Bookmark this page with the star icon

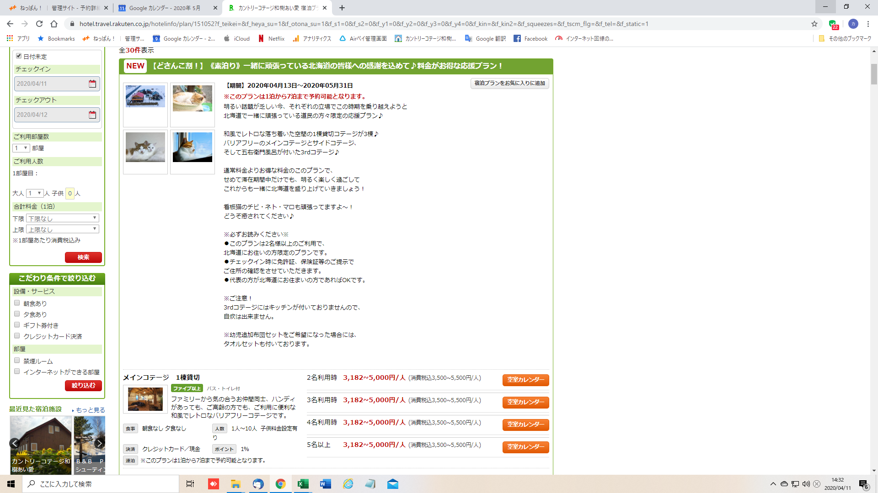click(814, 24)
